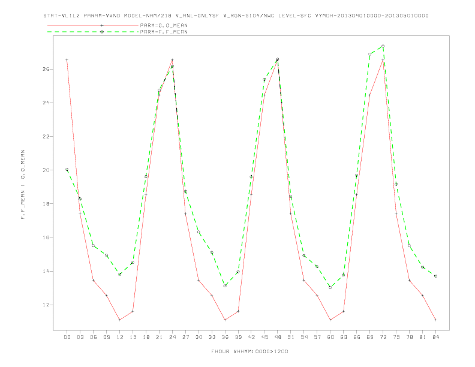Click x-axis tick label 00
This screenshot has height=367, width=475.
pyautogui.click(x=67, y=337)
